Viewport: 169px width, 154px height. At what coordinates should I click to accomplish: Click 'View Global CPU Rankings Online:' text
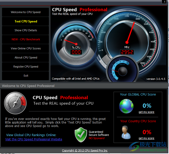pos(31,135)
